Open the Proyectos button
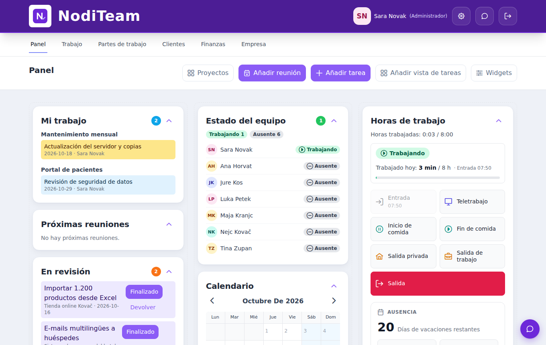The image size is (546, 345). 208,73
